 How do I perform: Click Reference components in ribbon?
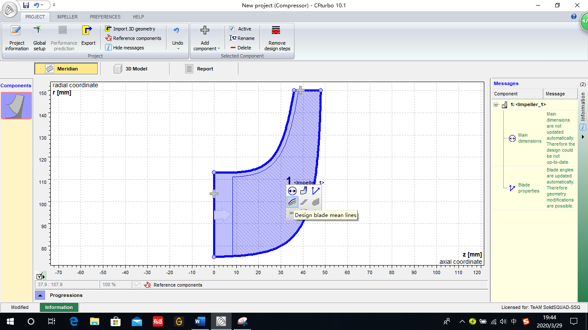[x=133, y=38]
